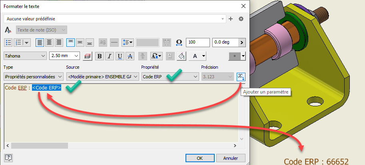The width and height of the screenshot is (365, 165).
Task: Open the Propriété Code ERP dropdown
Action: [x=170, y=76]
